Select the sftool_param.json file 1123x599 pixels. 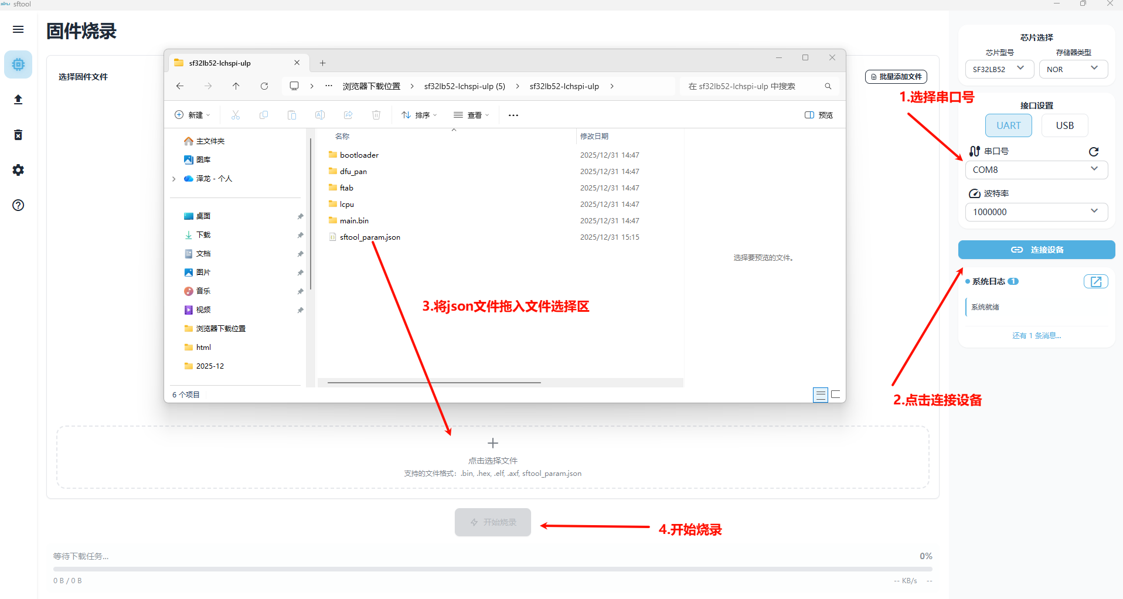[370, 237]
